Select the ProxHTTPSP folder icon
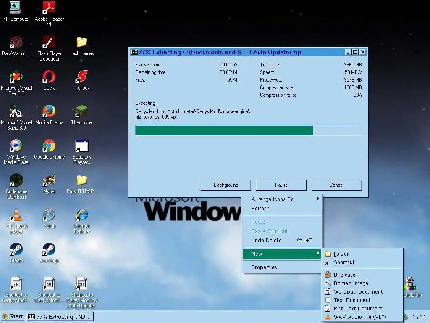The height and width of the screenshot is (323, 430). pos(82,183)
